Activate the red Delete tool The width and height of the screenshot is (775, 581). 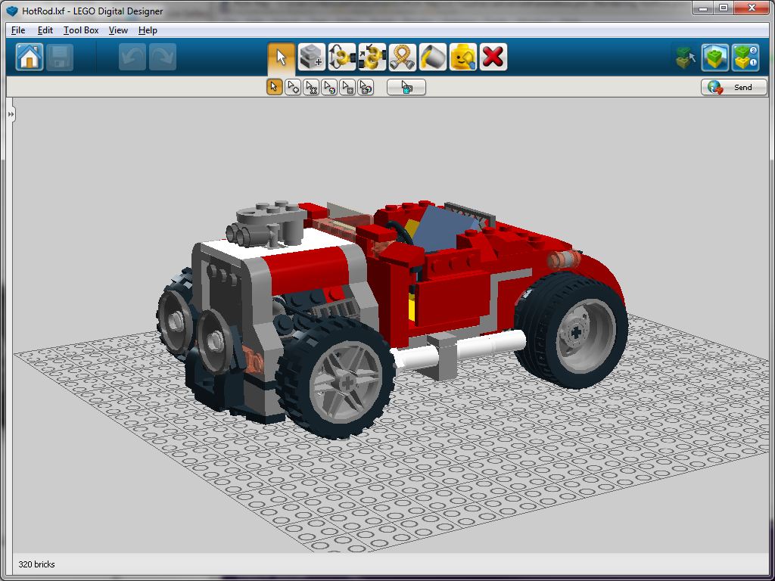click(493, 56)
